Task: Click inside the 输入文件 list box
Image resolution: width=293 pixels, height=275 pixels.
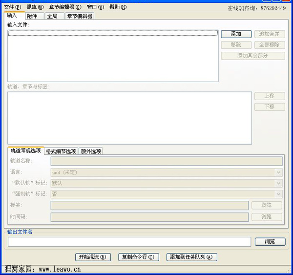Action: pos(113,56)
